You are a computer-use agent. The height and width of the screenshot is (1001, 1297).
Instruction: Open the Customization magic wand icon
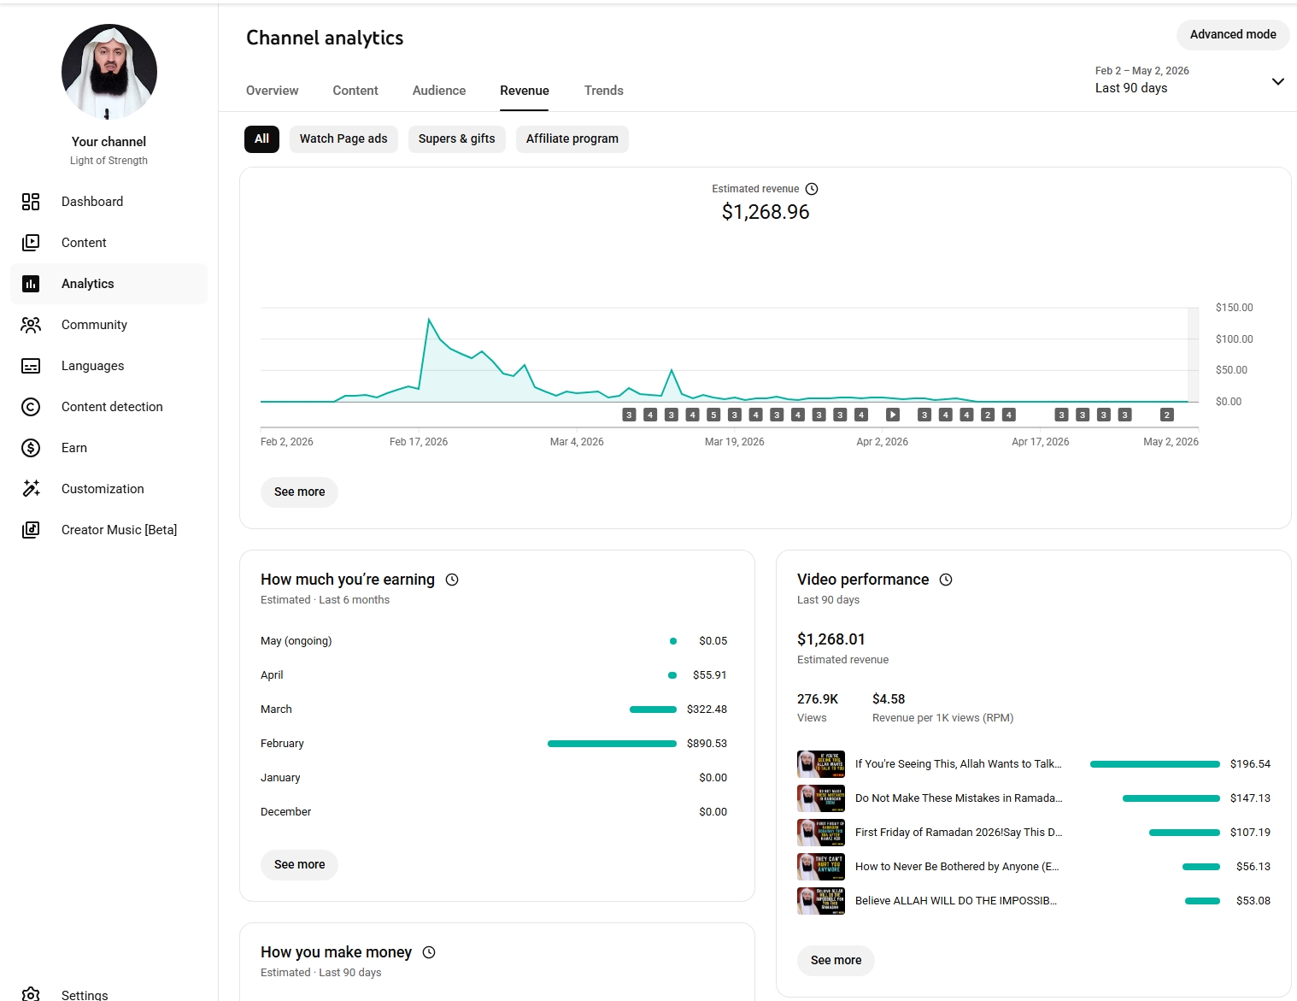click(x=31, y=489)
